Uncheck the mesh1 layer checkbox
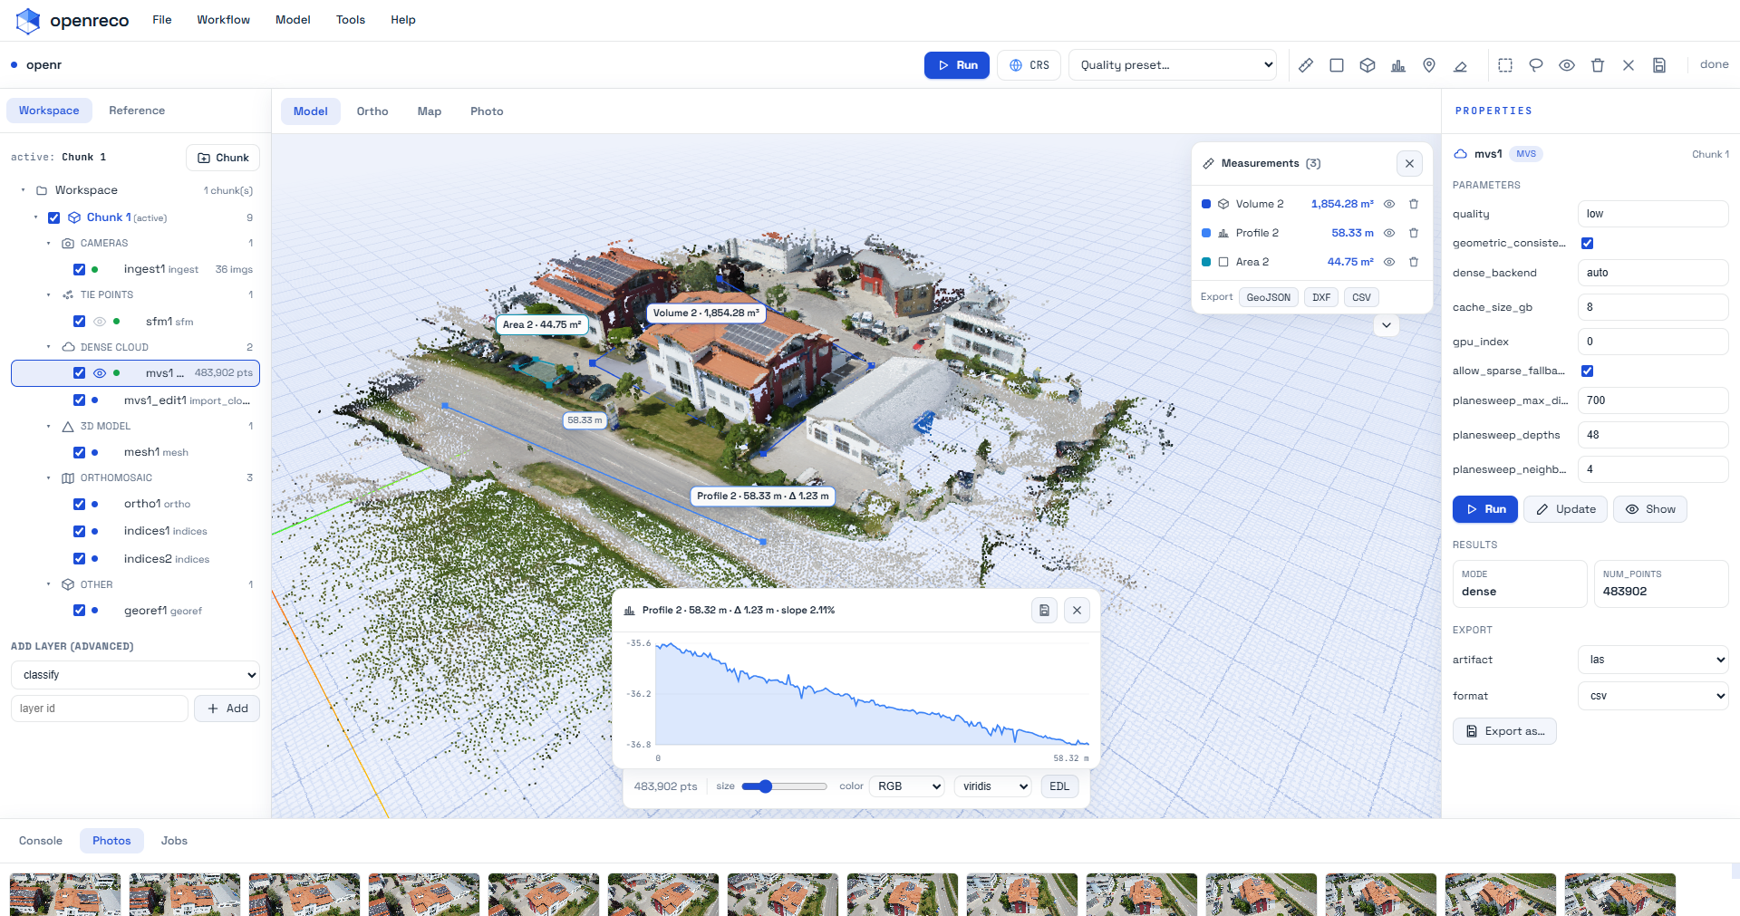Image resolution: width=1740 pixels, height=916 pixels. pos(79,452)
